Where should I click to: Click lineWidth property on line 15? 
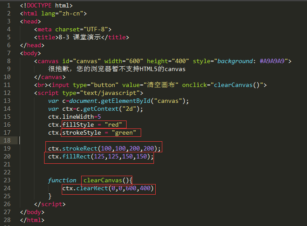click(78, 117)
